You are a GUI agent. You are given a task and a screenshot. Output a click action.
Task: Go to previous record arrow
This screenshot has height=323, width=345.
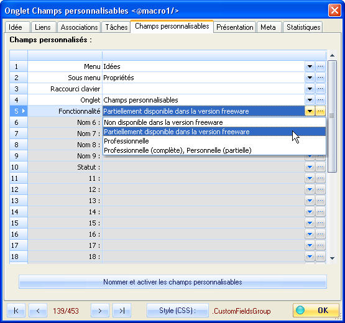coord(38,311)
